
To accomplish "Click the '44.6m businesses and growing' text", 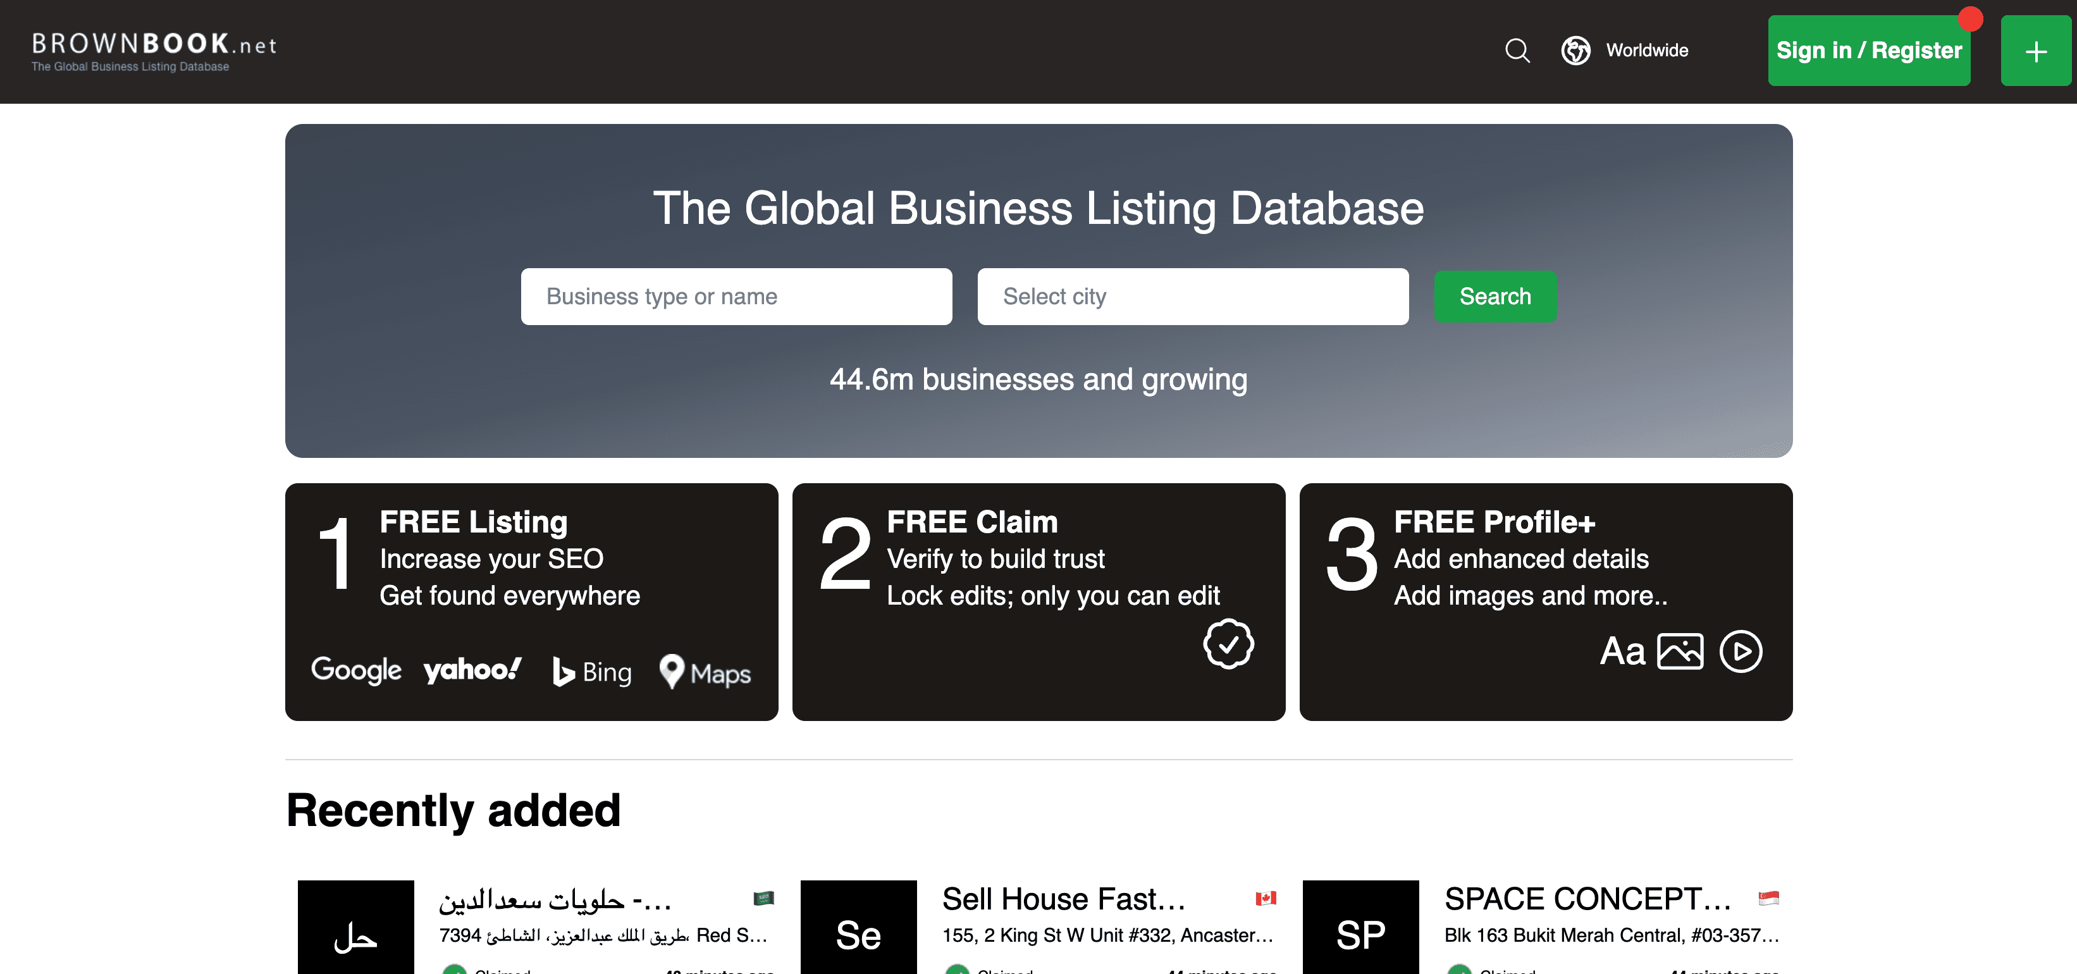I will (x=1038, y=379).
